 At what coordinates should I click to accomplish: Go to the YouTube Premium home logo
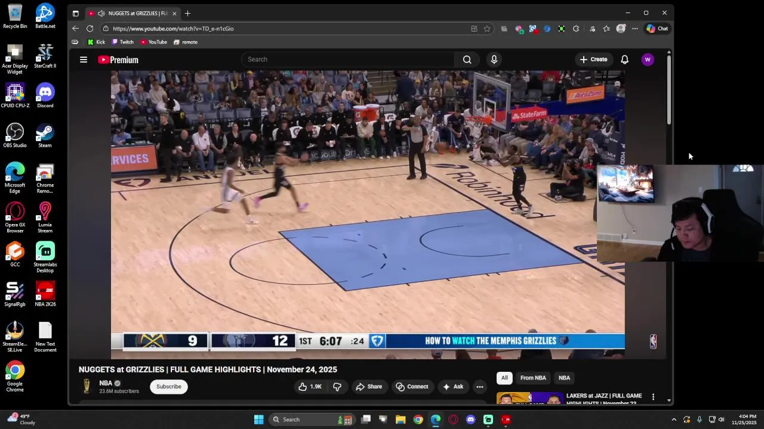(x=118, y=60)
